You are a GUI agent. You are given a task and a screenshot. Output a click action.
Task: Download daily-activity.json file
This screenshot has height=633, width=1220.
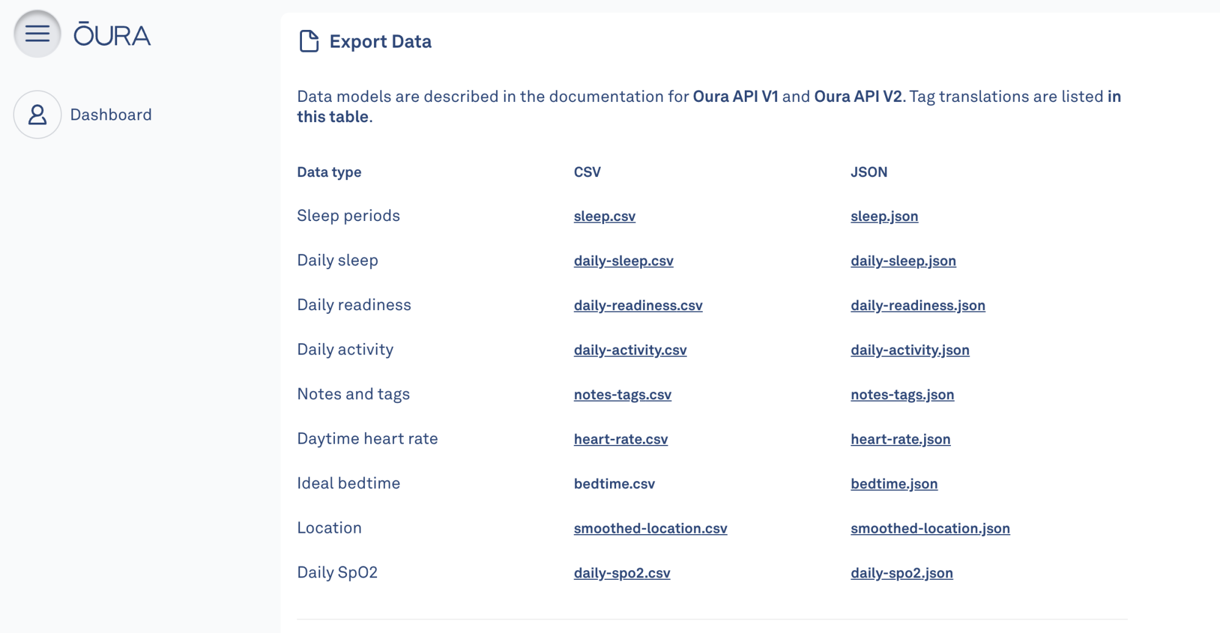[910, 350]
